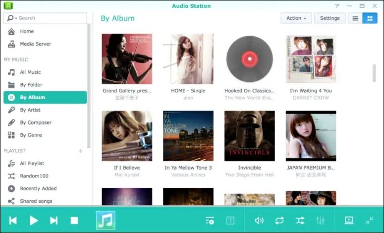Screen dimensions: 384x233
Task: Switch to grid thumbnail view
Action: (x=370, y=18)
